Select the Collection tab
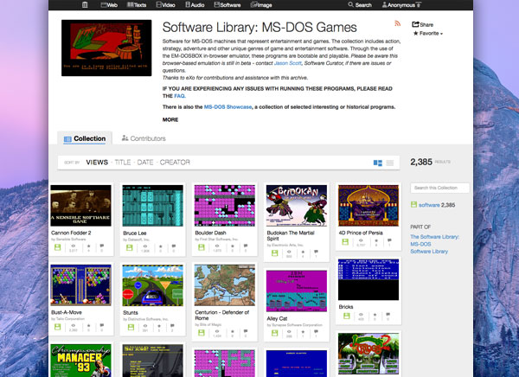The width and height of the screenshot is (519, 377). point(85,138)
